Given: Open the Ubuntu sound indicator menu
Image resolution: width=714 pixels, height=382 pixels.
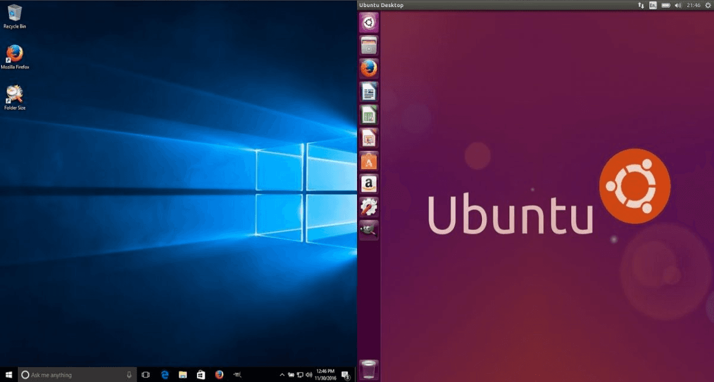Looking at the screenshot, I should pyautogui.click(x=678, y=5).
